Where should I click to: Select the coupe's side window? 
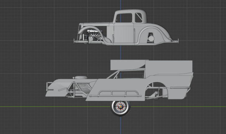pyautogui.click(x=124, y=18)
